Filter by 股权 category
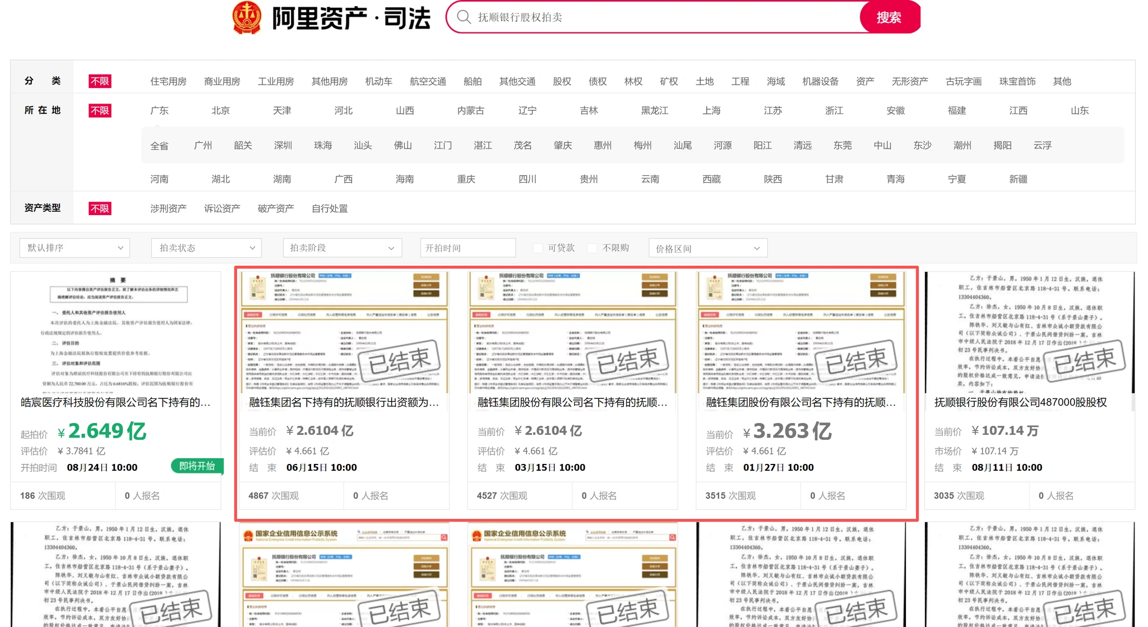Viewport: 1148px width, 627px height. coord(562,81)
